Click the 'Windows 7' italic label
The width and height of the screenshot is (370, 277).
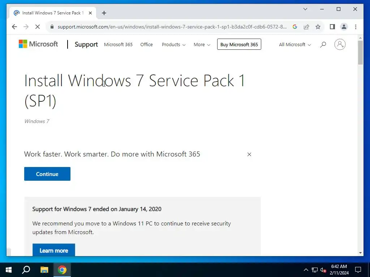tap(36, 121)
